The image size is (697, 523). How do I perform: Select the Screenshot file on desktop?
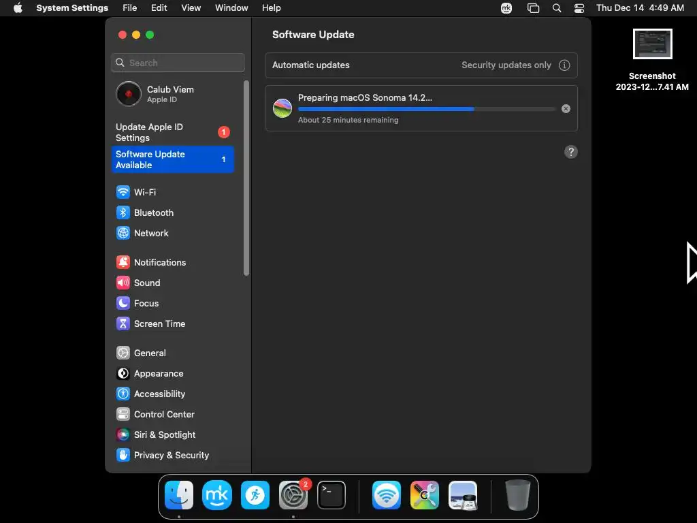coord(652,60)
